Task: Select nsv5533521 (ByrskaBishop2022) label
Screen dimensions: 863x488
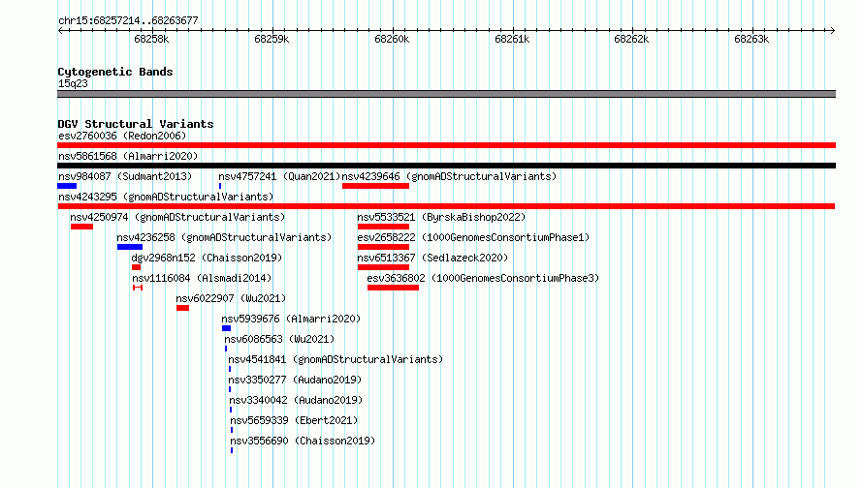Action: 441,217
